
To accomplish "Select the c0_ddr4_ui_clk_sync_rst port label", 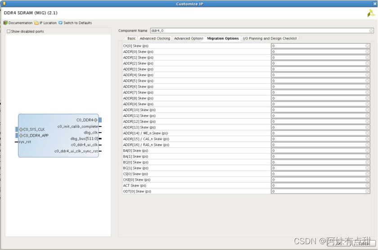I will click(76, 151).
